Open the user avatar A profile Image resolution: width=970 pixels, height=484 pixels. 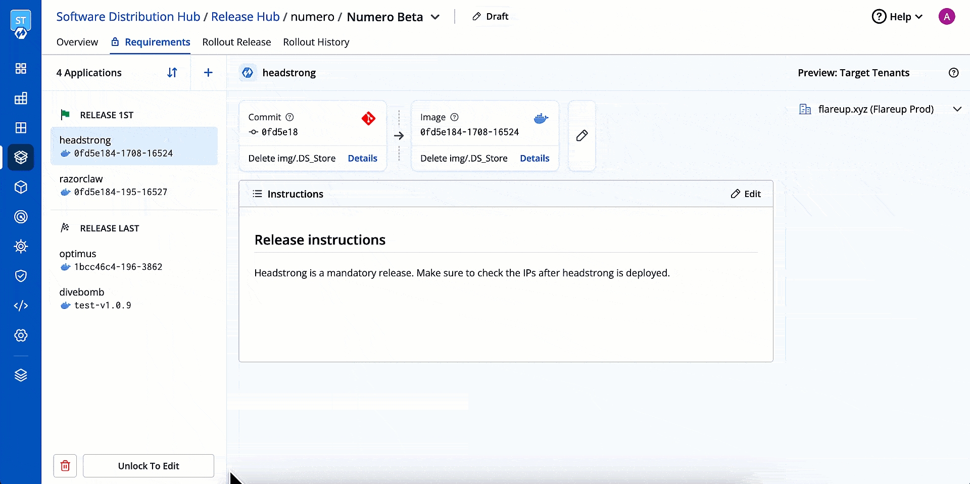(946, 17)
